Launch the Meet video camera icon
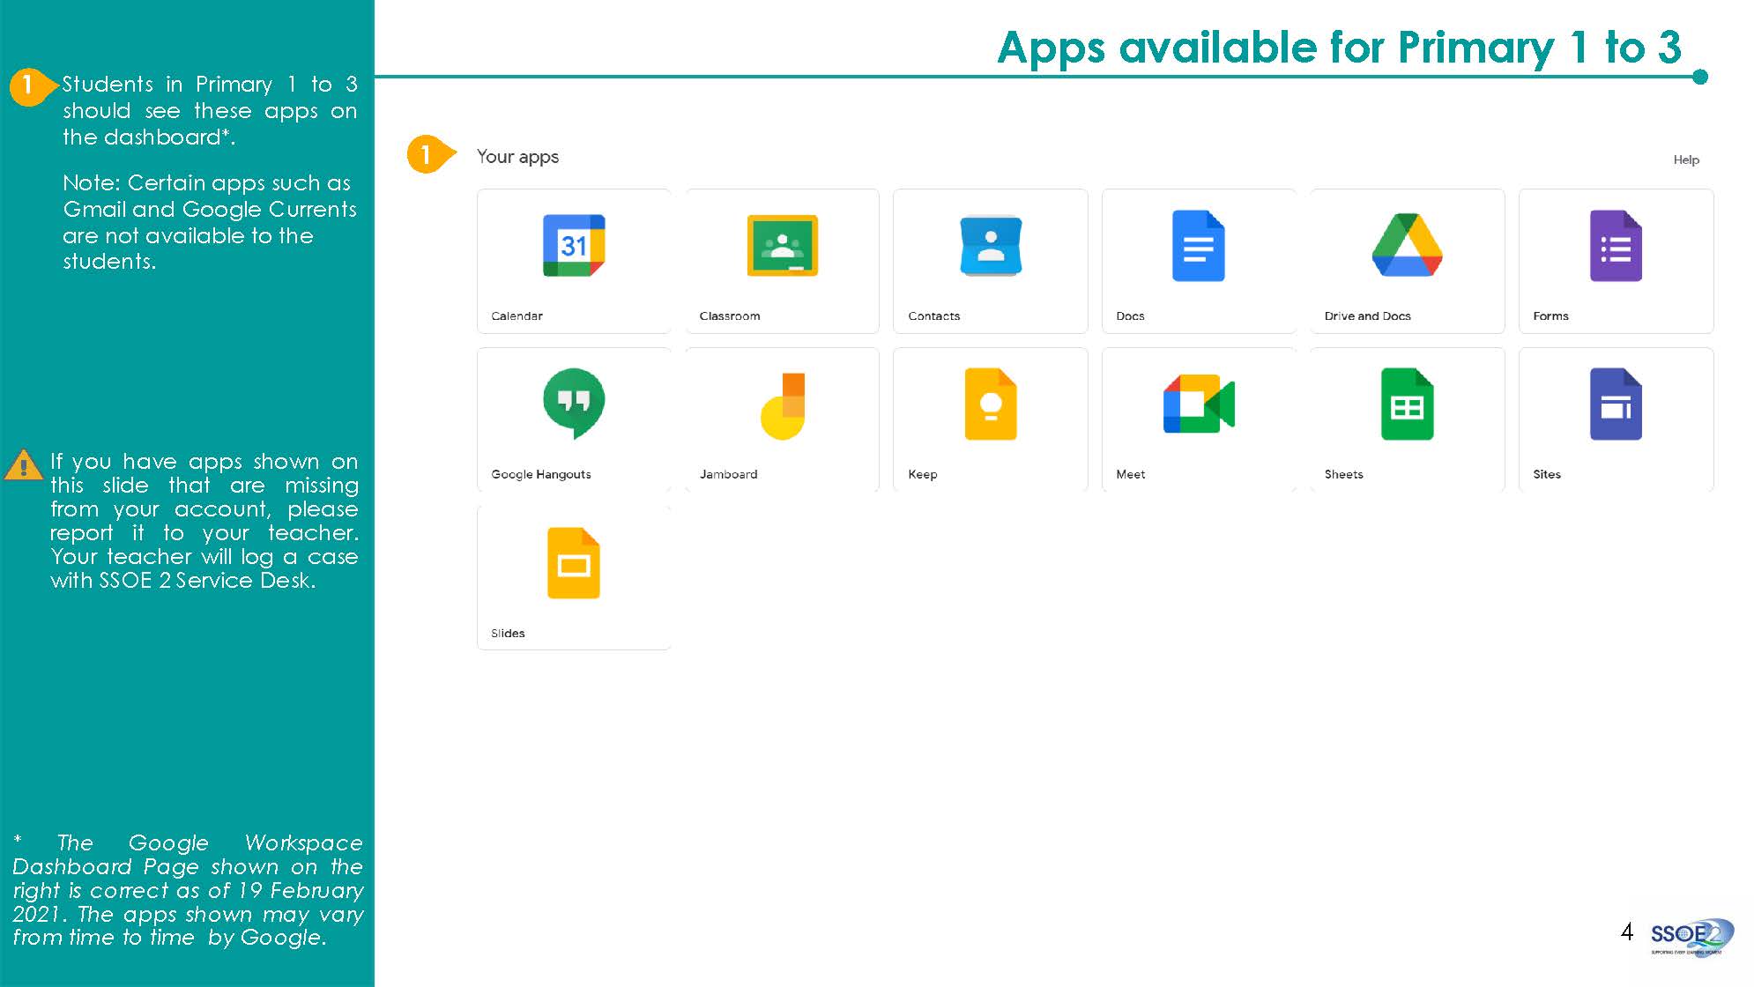Image resolution: width=1754 pixels, height=987 pixels. (x=1199, y=404)
